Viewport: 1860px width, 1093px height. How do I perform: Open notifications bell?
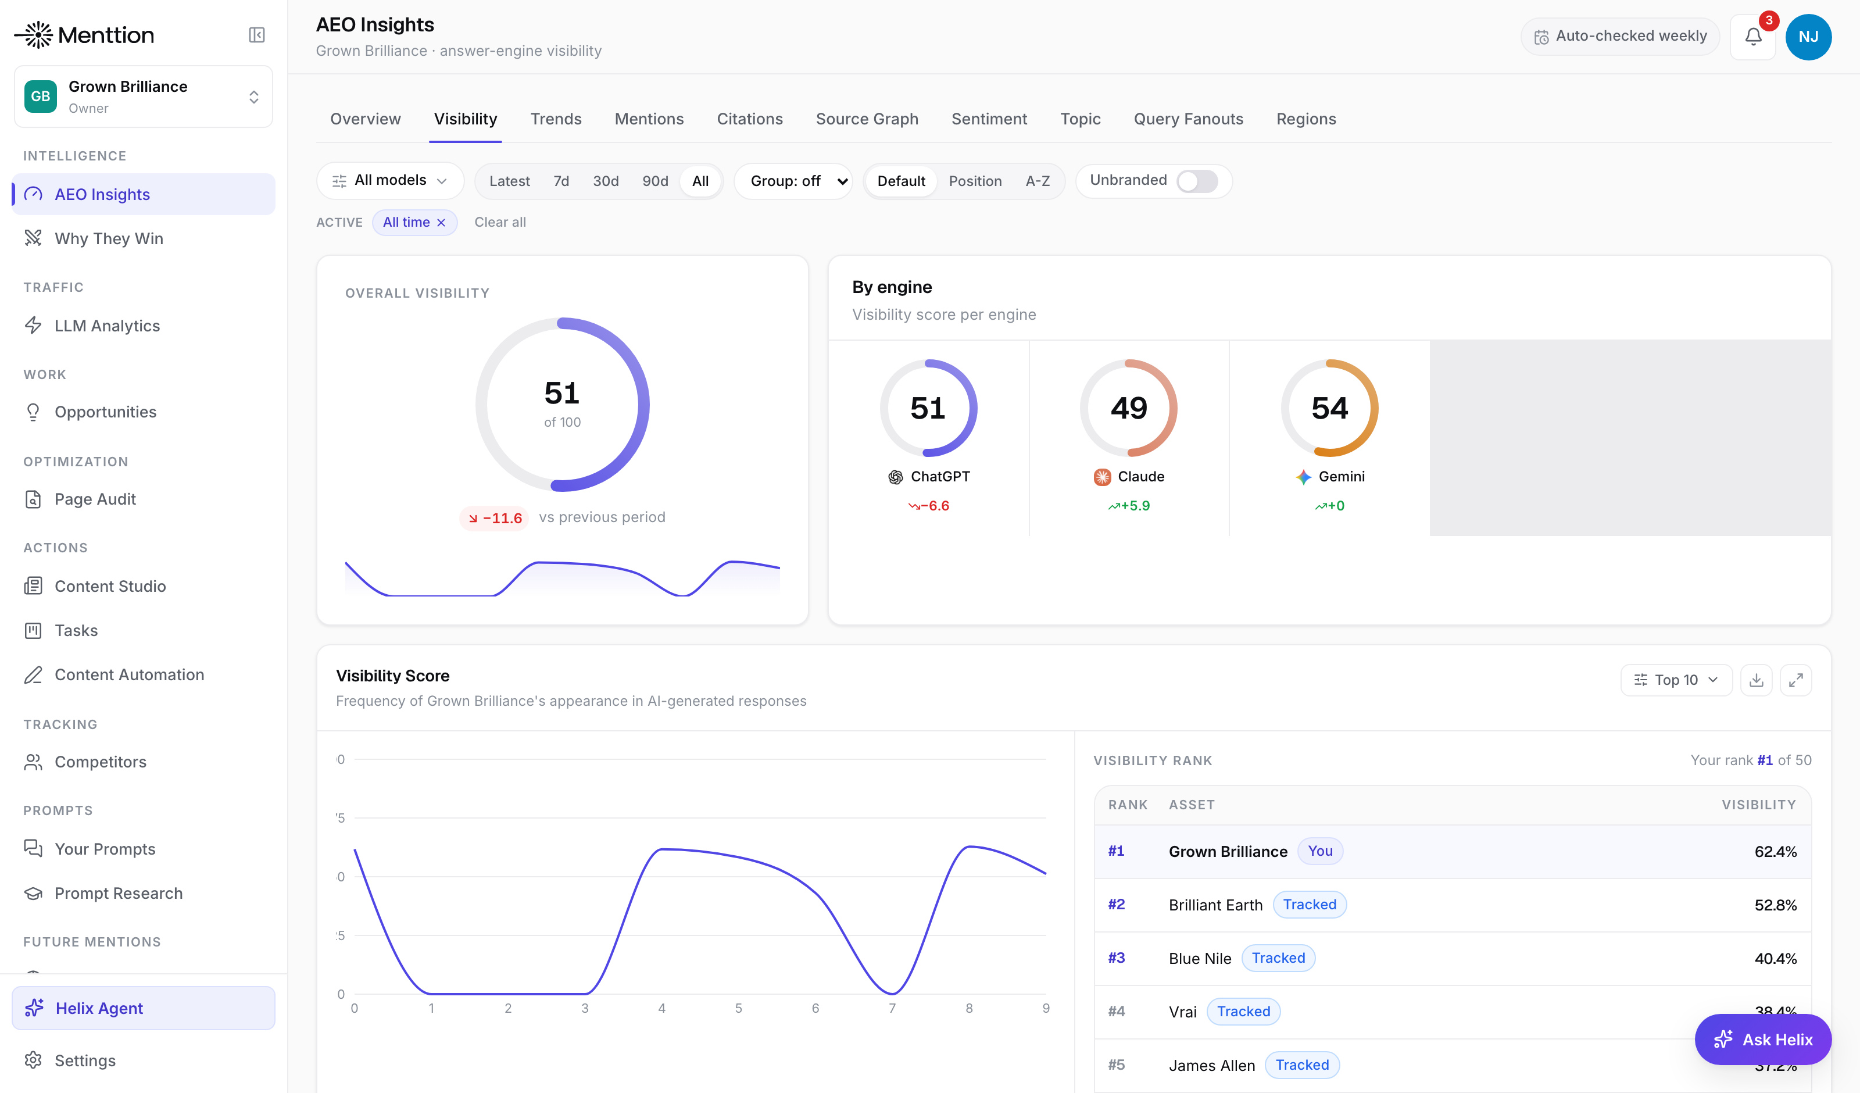click(x=1753, y=36)
